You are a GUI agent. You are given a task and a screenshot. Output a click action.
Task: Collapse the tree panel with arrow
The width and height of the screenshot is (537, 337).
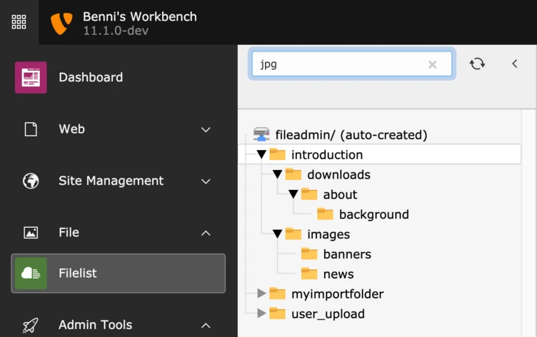(514, 64)
